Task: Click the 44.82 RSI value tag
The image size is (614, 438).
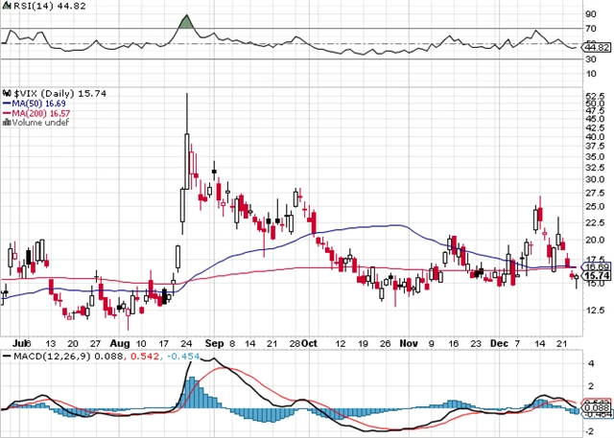Action: click(598, 47)
